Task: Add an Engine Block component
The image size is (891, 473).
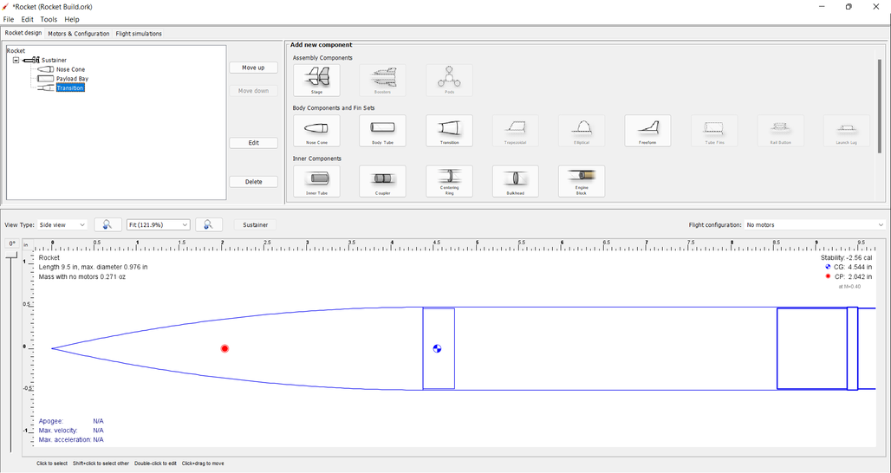Action: coord(582,181)
